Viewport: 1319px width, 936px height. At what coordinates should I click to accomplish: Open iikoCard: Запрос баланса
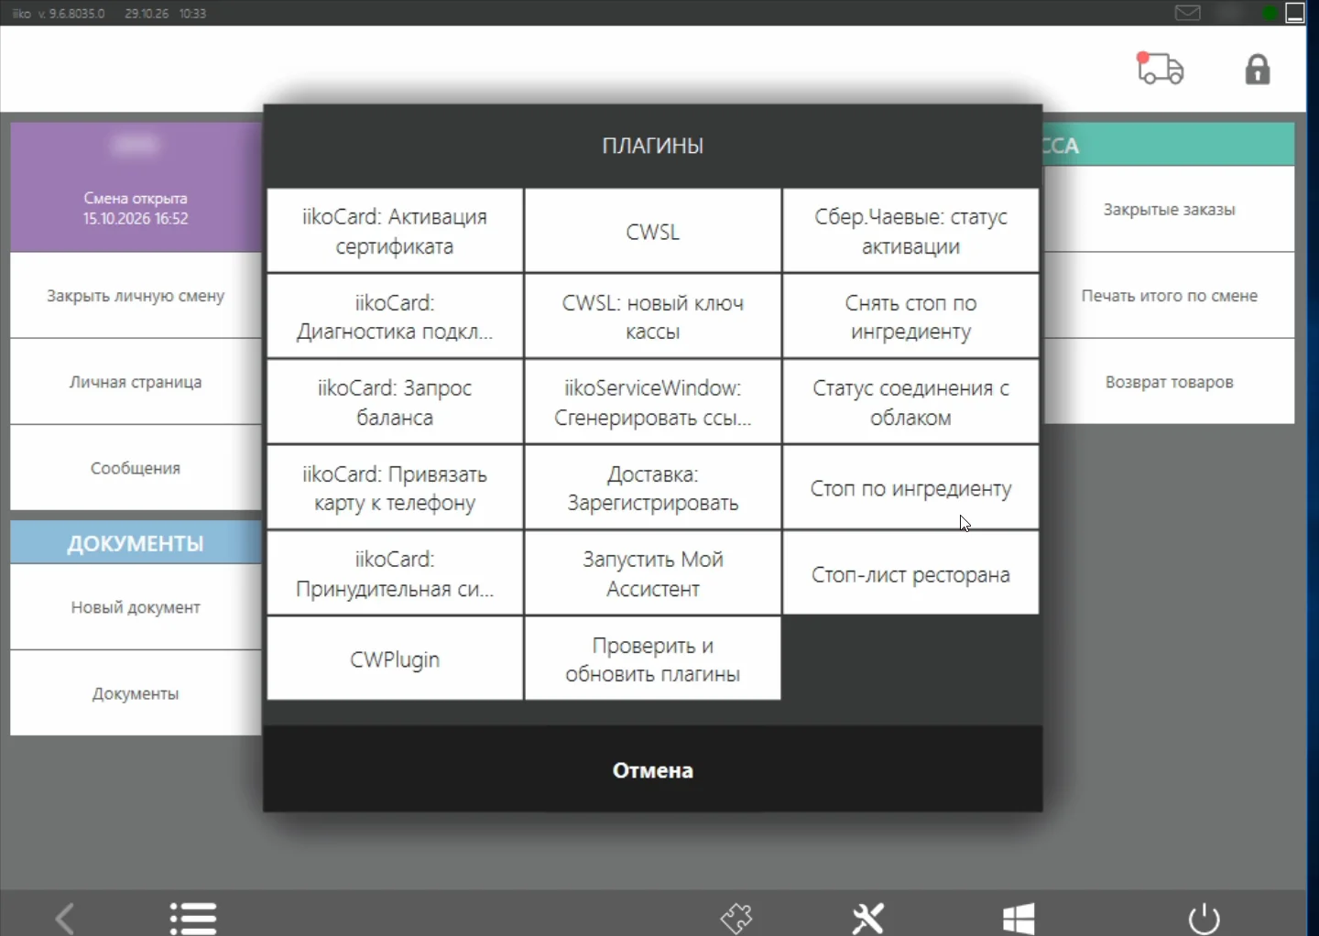395,402
